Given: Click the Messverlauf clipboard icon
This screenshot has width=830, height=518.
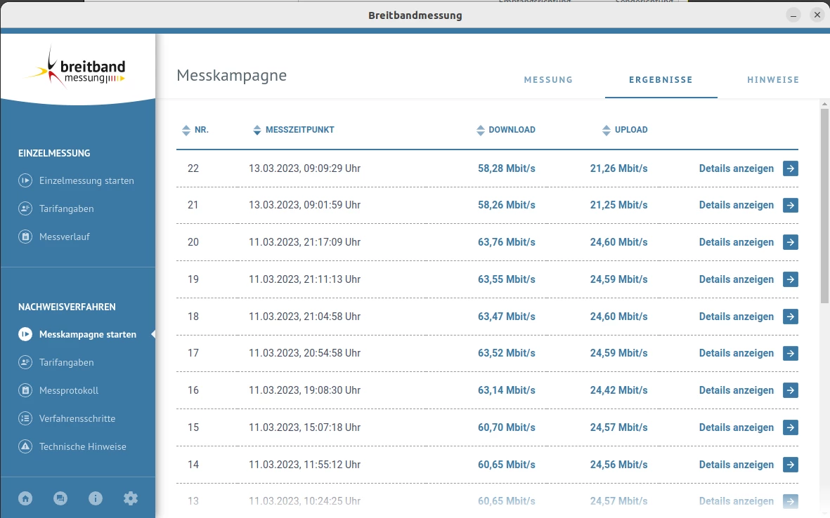Looking at the screenshot, I should click(x=25, y=237).
